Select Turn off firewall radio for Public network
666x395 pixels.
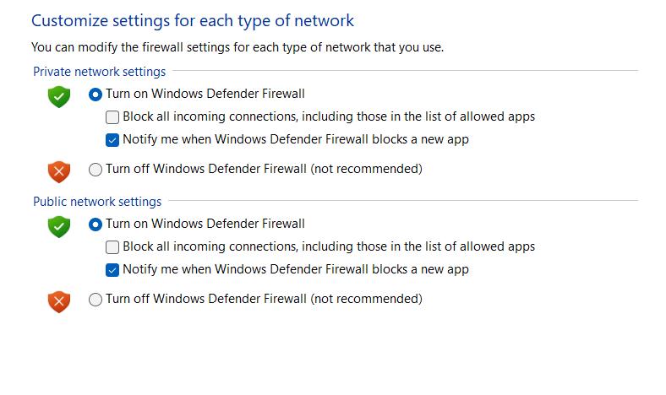pyautogui.click(x=96, y=300)
